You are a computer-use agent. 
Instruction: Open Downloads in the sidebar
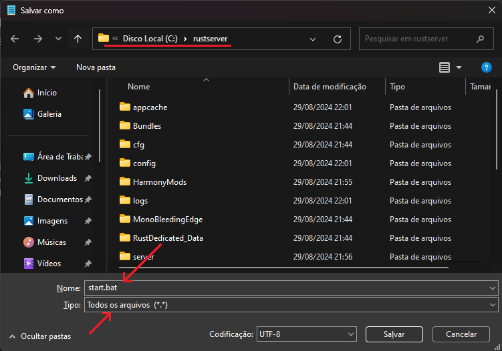click(51, 178)
